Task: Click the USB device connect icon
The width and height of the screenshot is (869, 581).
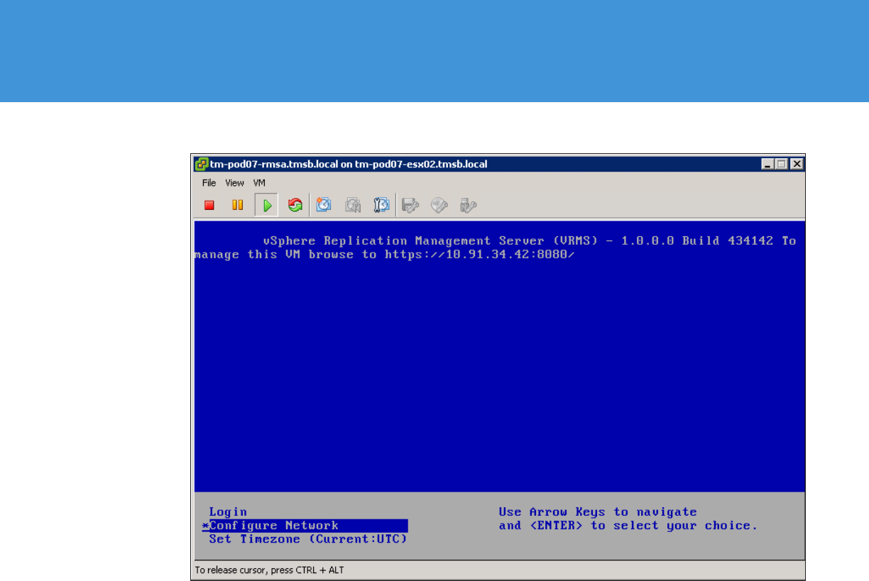Action: (x=468, y=205)
